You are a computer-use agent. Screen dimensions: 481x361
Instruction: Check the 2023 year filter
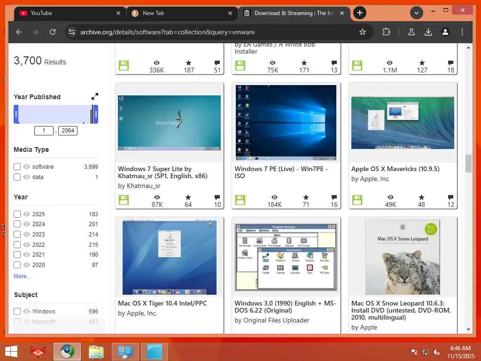17,234
